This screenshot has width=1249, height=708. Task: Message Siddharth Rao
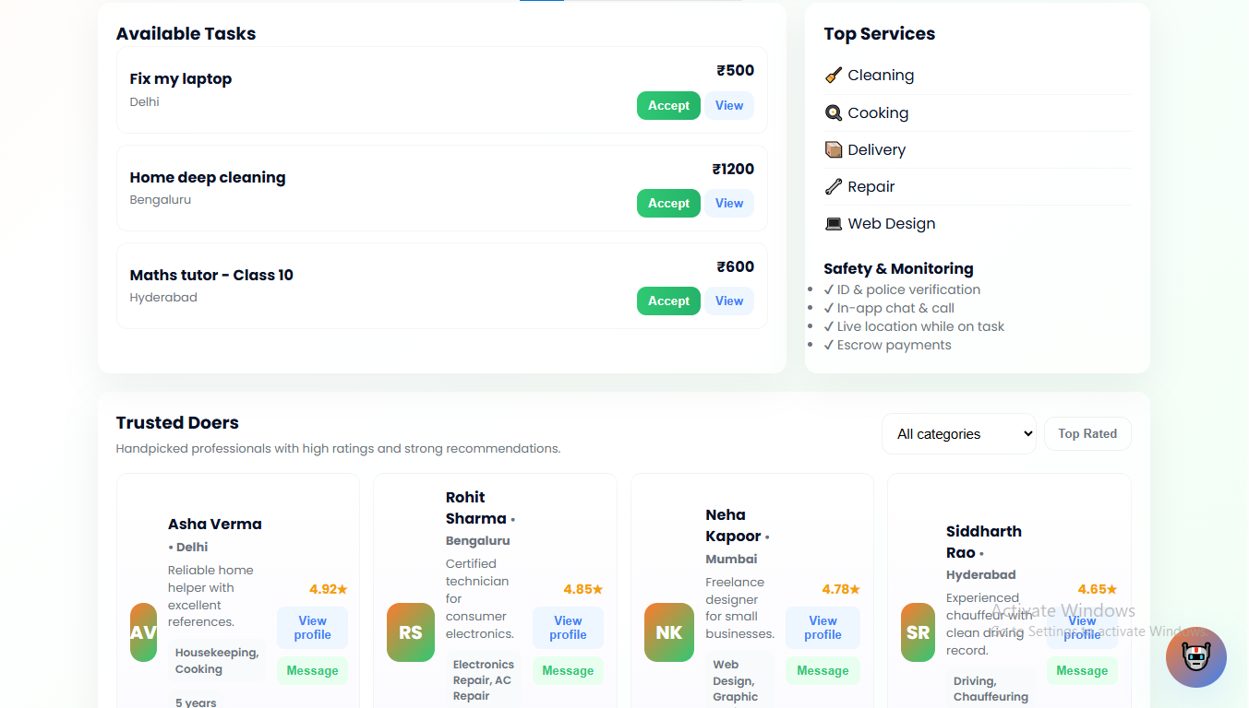[1081, 671]
